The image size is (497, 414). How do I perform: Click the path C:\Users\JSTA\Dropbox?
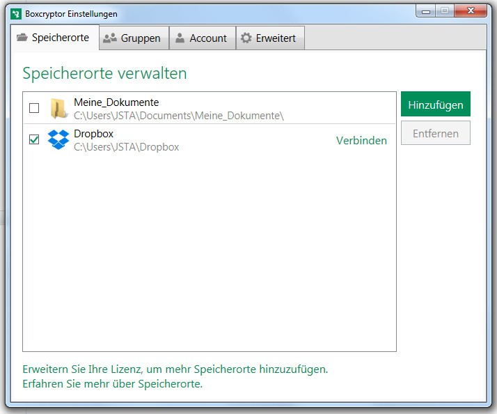(127, 147)
